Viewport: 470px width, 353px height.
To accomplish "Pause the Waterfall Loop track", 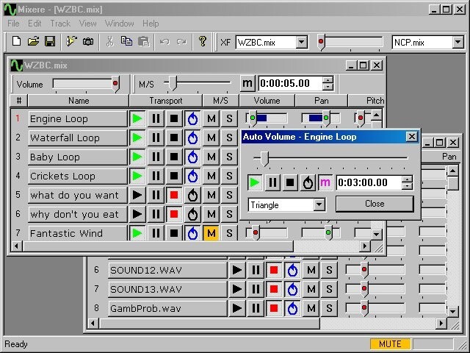I will tap(156, 138).
